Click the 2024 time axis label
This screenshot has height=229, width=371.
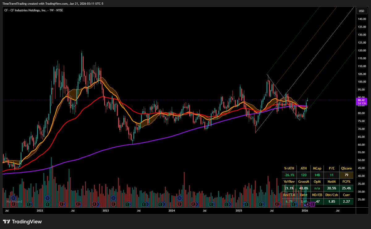tap(172, 211)
